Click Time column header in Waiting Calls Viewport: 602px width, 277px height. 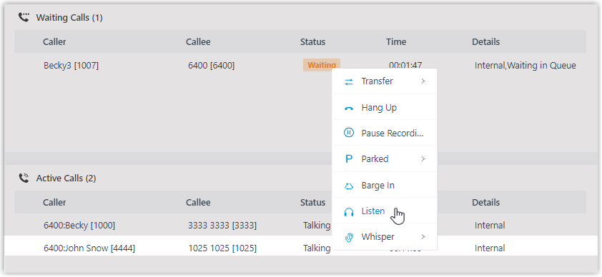(396, 41)
